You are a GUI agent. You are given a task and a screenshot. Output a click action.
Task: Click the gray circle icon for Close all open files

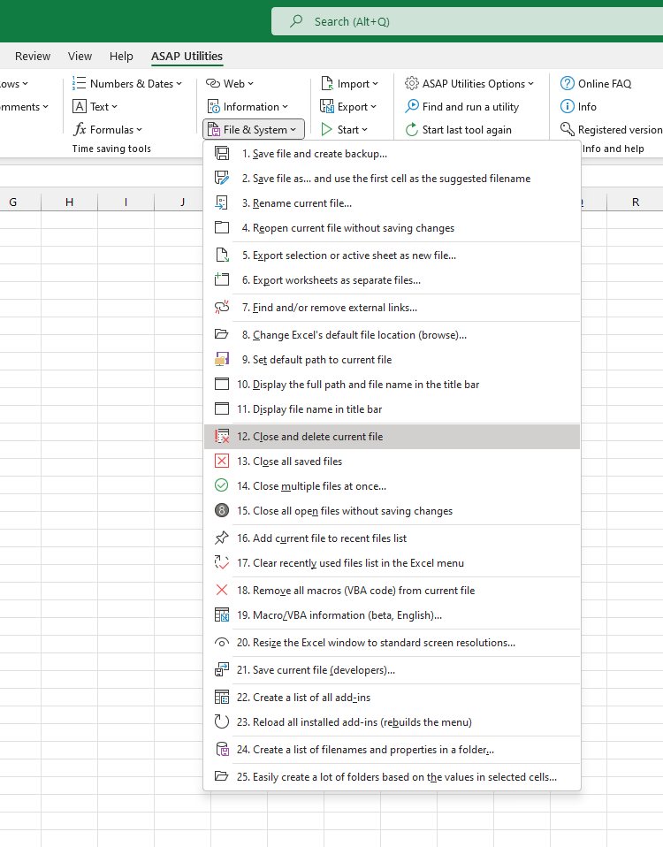point(221,510)
